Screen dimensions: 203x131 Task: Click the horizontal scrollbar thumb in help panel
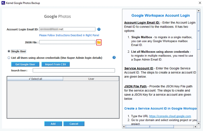150,127
